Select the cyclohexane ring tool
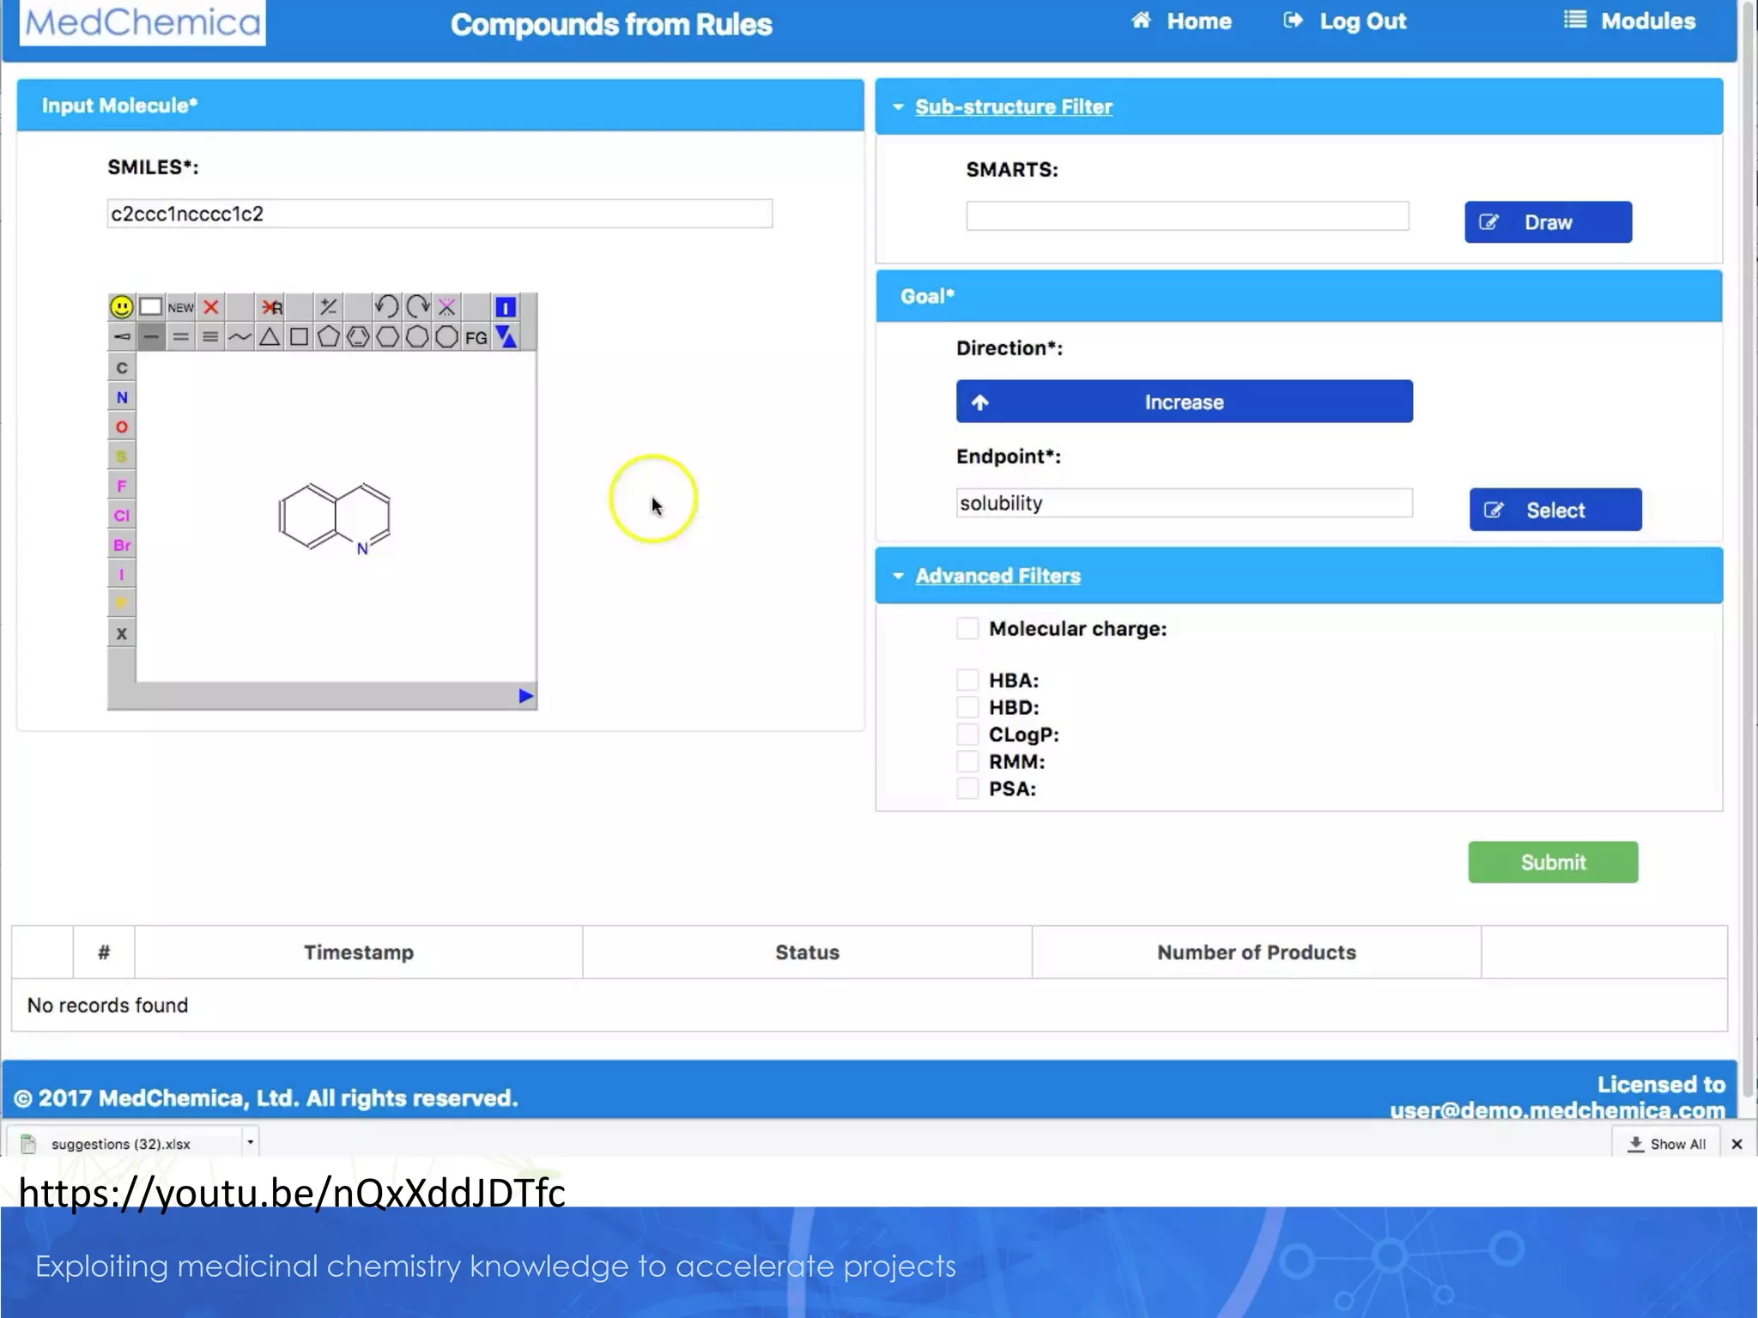This screenshot has width=1758, height=1318. (388, 337)
